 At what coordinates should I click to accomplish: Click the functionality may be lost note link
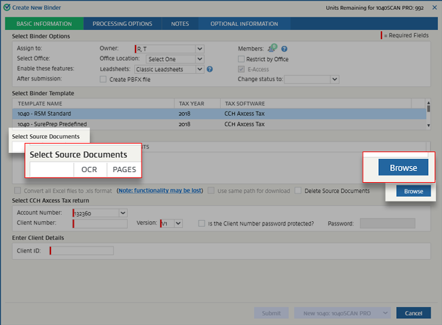click(x=160, y=191)
